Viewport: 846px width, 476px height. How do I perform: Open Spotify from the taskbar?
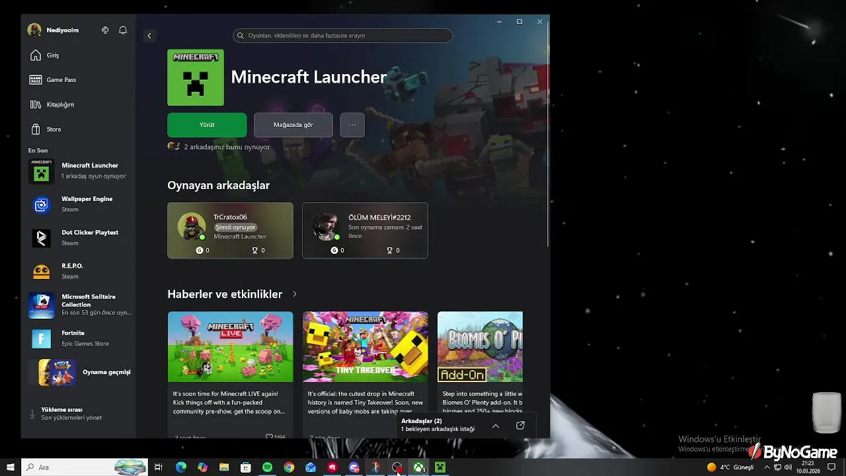267,467
